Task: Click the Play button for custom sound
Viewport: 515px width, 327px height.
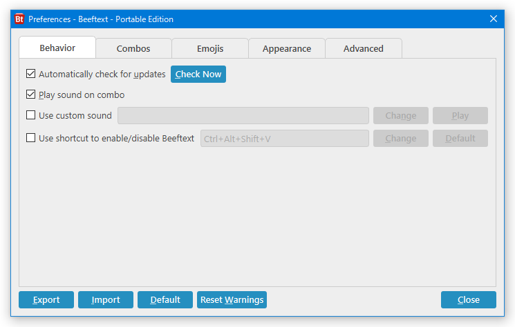Action: (x=460, y=115)
